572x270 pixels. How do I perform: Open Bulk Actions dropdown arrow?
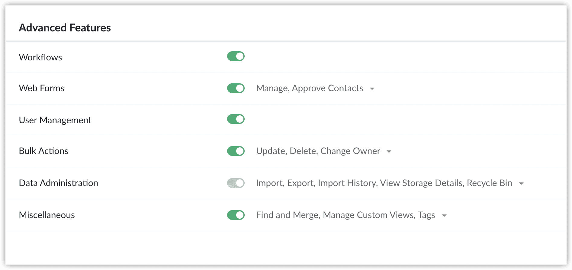[389, 152]
